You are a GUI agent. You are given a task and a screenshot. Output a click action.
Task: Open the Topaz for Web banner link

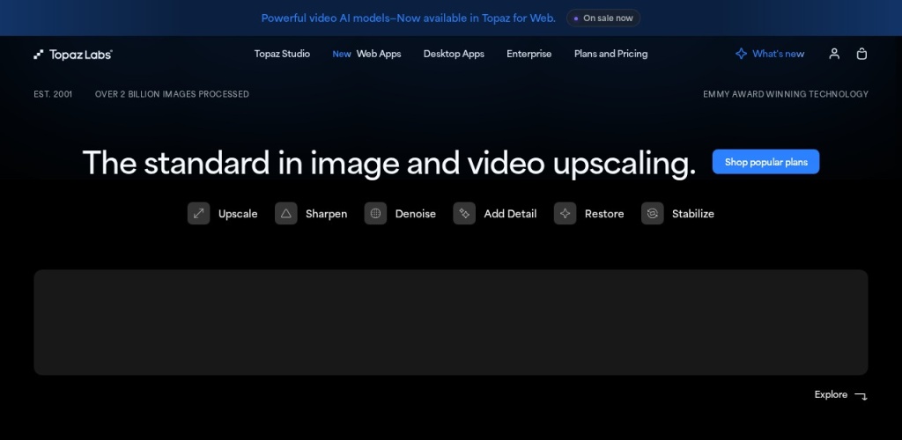tap(409, 18)
